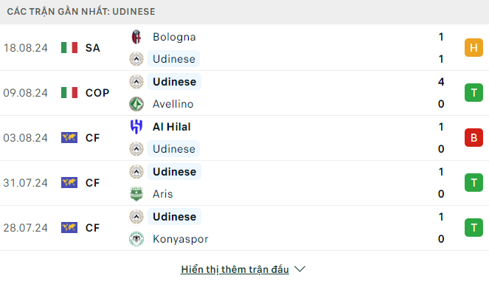
Task: Select the COP competition label
Action: click(x=97, y=93)
